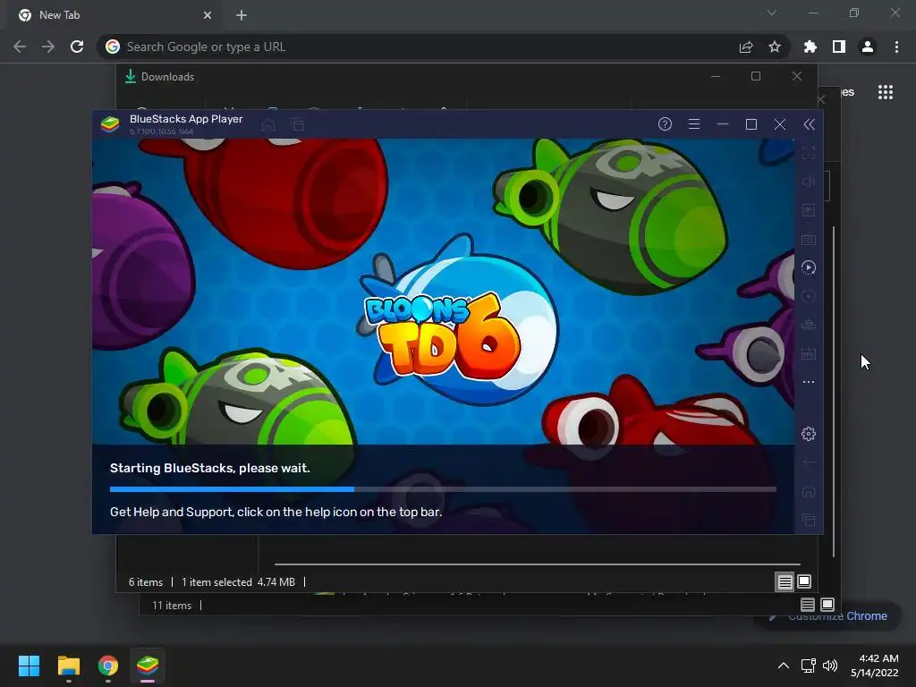
Task: Toggle the Chrome side panel
Action: (x=839, y=47)
